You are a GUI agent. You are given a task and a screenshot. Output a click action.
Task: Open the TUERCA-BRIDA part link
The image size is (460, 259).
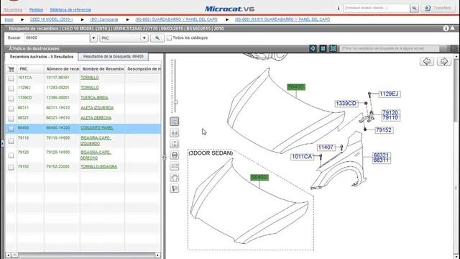tap(94, 98)
